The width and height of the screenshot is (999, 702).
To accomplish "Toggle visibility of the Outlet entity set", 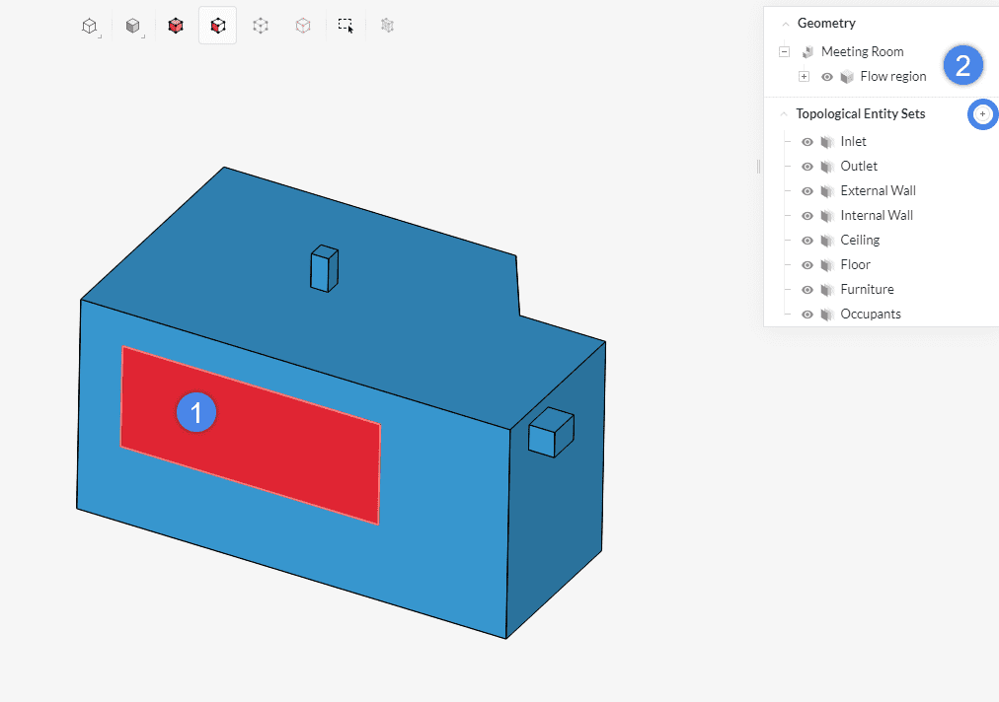I will pos(807,166).
